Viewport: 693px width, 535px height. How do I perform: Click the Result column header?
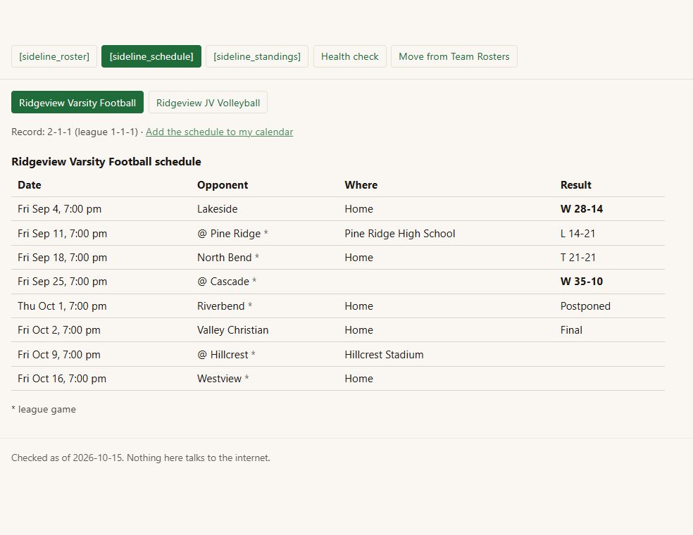[575, 185]
